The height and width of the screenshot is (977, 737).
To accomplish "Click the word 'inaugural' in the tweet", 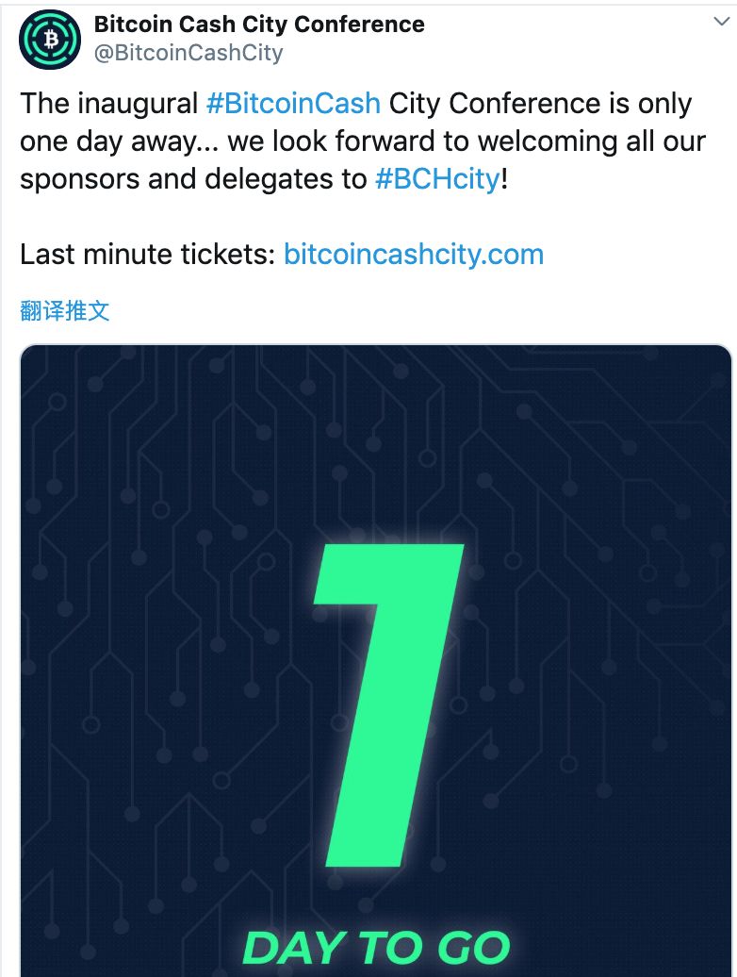I will point(138,104).
